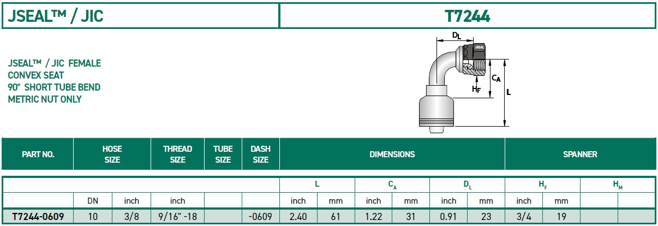658x226 pixels.
Task: Click the HOSE SIZE column header
Action: [x=112, y=154]
